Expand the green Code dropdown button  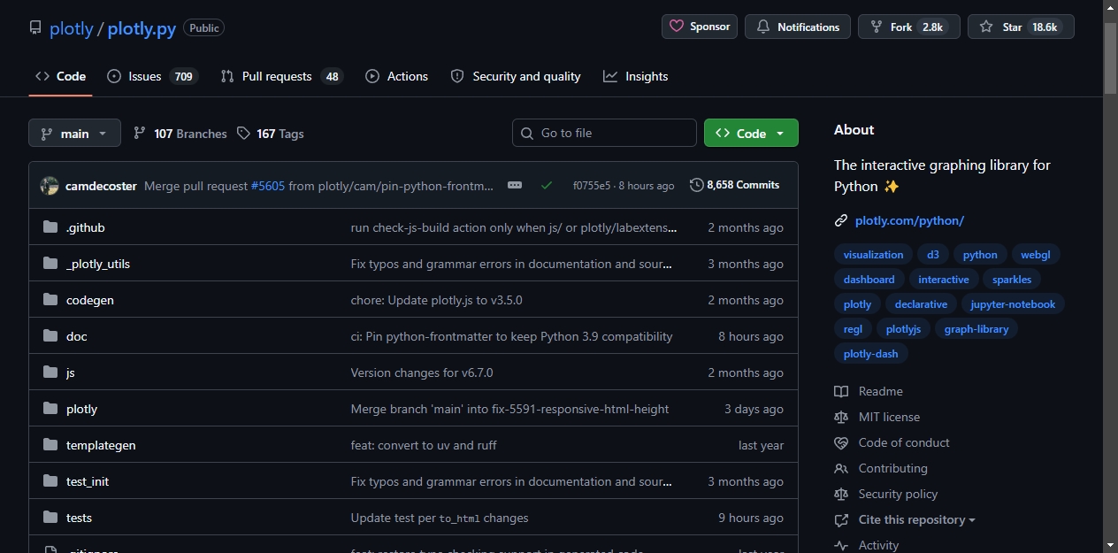click(x=751, y=133)
